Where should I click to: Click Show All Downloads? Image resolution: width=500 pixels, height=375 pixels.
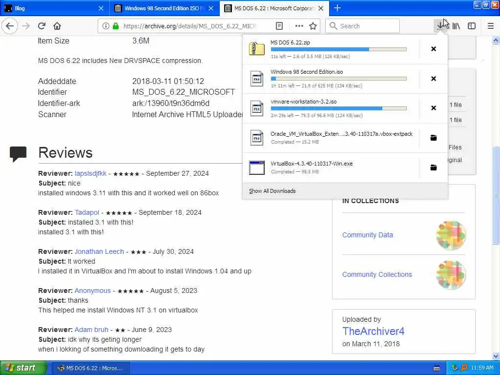coord(272,191)
